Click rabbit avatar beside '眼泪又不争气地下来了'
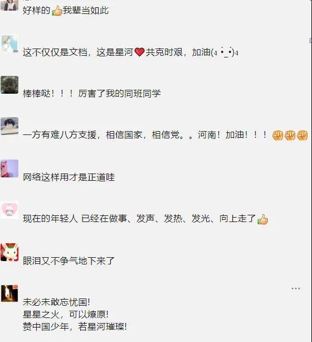The height and width of the screenshot is (342, 312). [9, 252]
